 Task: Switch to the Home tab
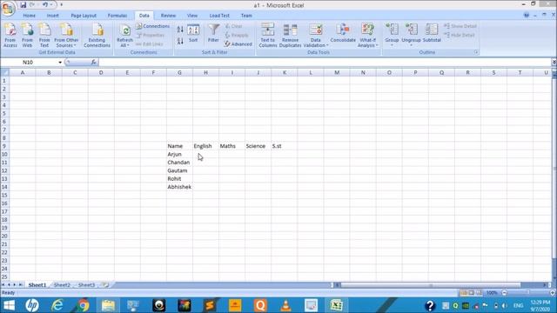[x=29, y=16]
